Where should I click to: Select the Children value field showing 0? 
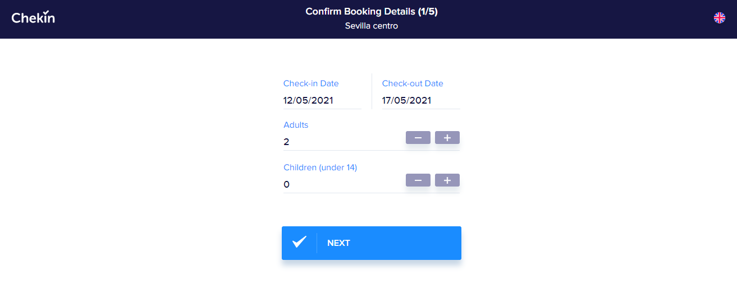click(342, 185)
